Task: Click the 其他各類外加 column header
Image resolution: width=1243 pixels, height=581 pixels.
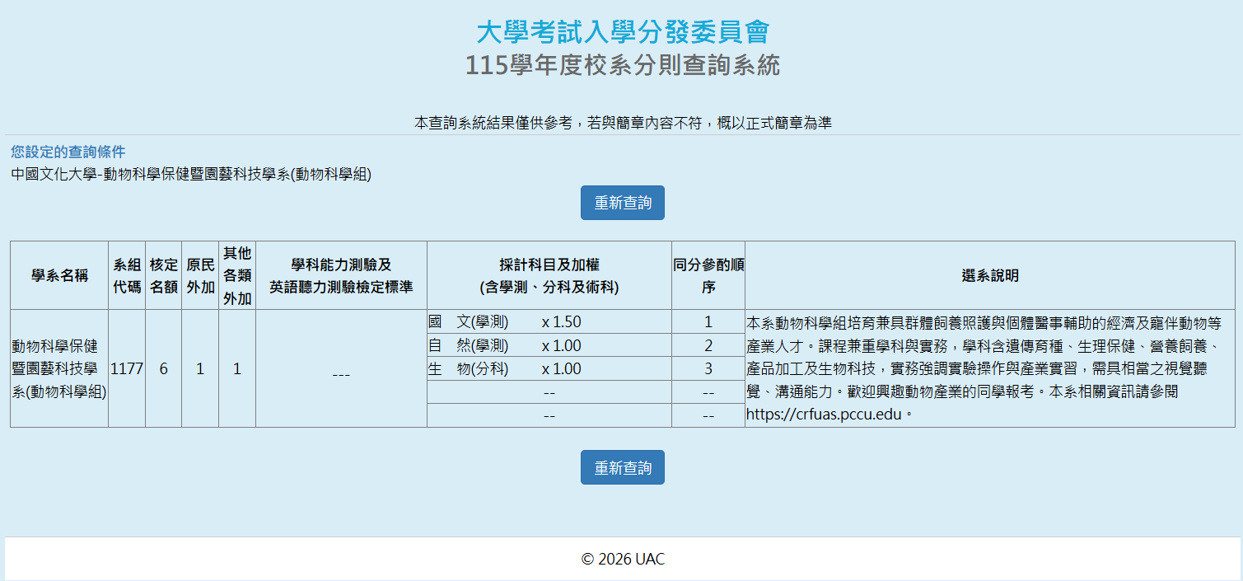Action: [x=237, y=275]
